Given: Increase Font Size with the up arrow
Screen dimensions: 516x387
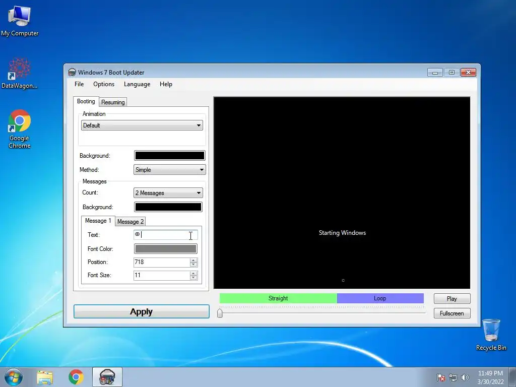Looking at the screenshot, I should tap(193, 274).
